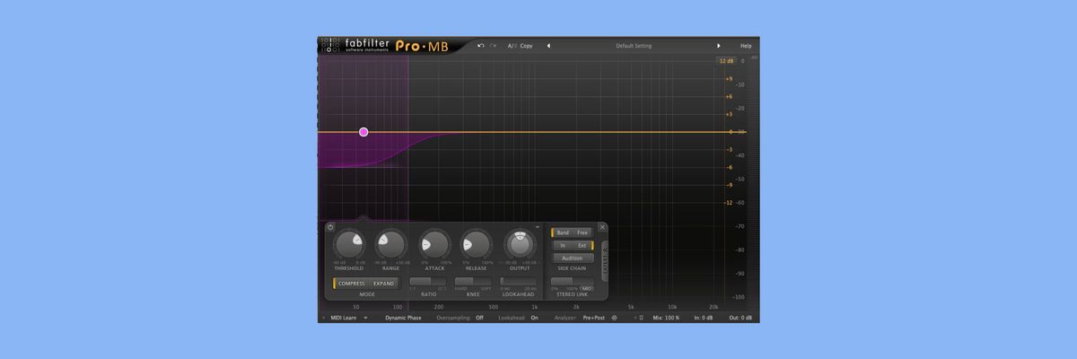Click the analyzer settings gear icon
Viewport: 1077px width, 359px height.
614,317
